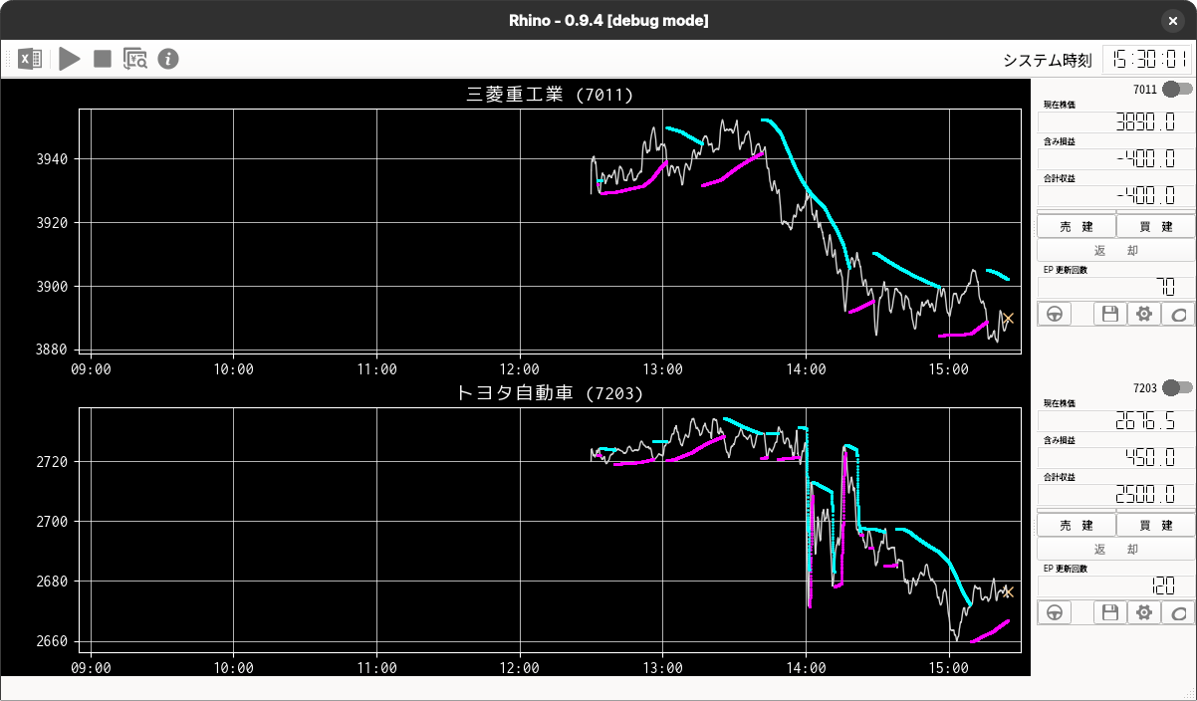Select 7203 合計収益 value 2500.0
1197x701 pixels.
1115,495
